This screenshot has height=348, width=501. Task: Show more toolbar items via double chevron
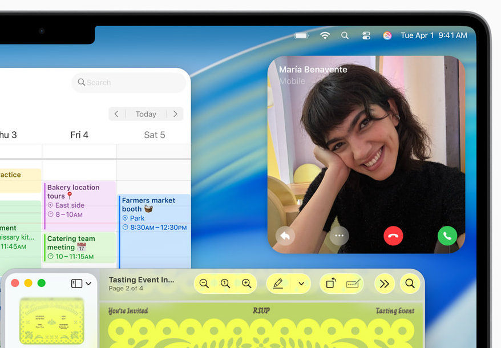point(384,284)
